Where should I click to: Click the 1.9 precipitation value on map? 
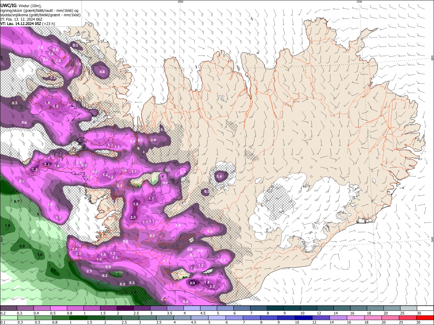pos(136,204)
